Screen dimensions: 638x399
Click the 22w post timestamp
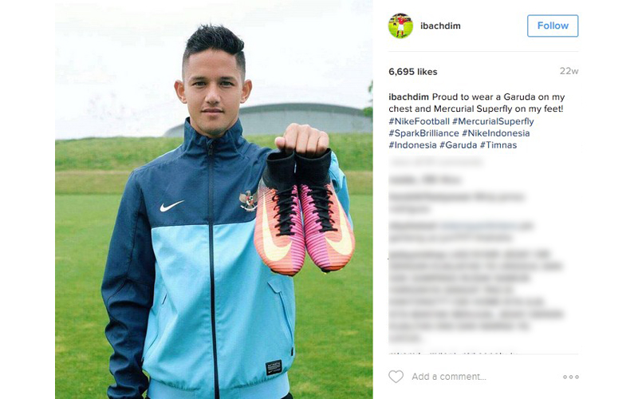coord(569,71)
